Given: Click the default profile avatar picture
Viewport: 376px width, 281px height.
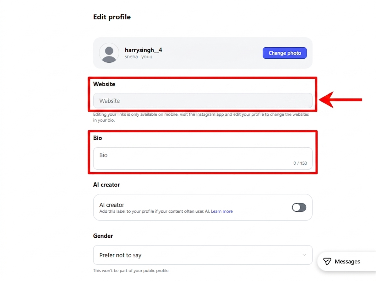Looking at the screenshot, I should (109, 53).
